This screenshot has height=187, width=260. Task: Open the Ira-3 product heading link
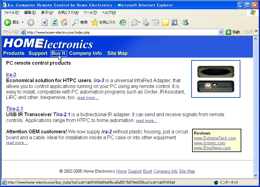[11, 74]
